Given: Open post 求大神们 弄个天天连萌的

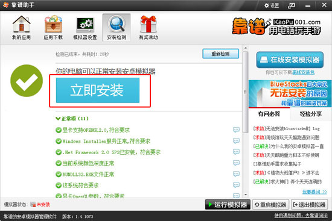Looking at the screenshot, I should coord(287,182).
